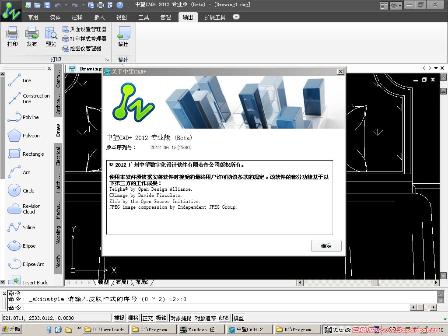Click the 命令 command line input
The width and height of the screenshot is (448, 336).
(209, 308)
